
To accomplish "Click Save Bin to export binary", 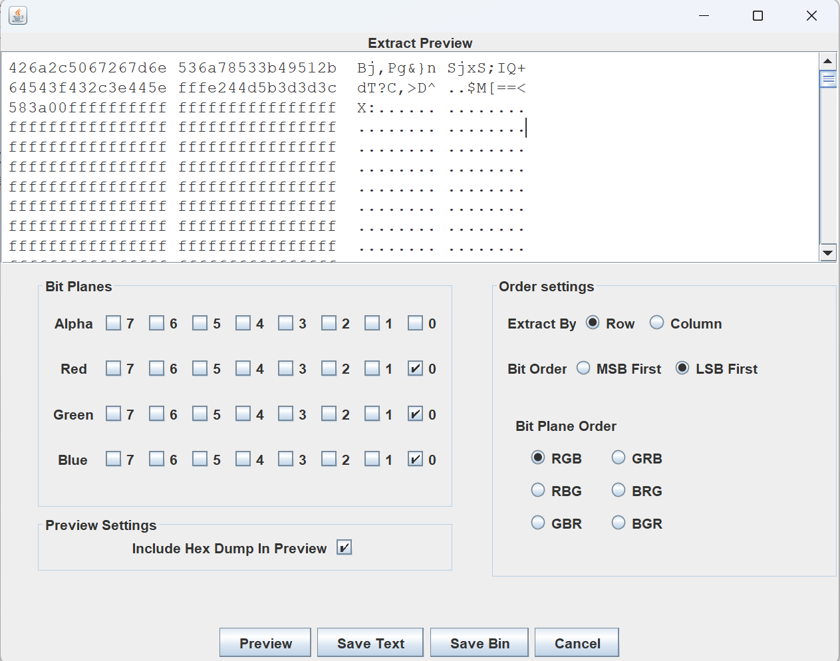I will tap(480, 643).
